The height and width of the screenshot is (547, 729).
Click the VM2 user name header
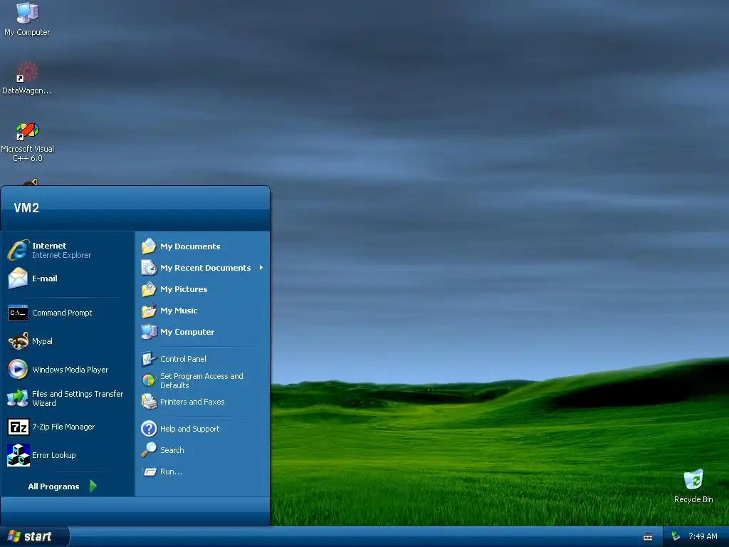pyautogui.click(x=26, y=207)
